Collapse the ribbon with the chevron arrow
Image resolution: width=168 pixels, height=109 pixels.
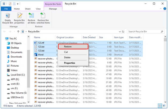pos(160,9)
